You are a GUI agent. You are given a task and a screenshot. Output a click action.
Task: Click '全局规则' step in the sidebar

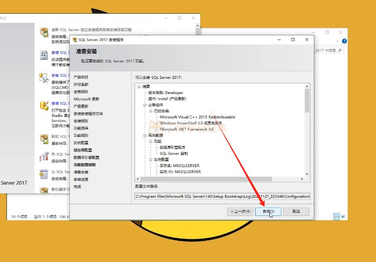tap(81, 92)
